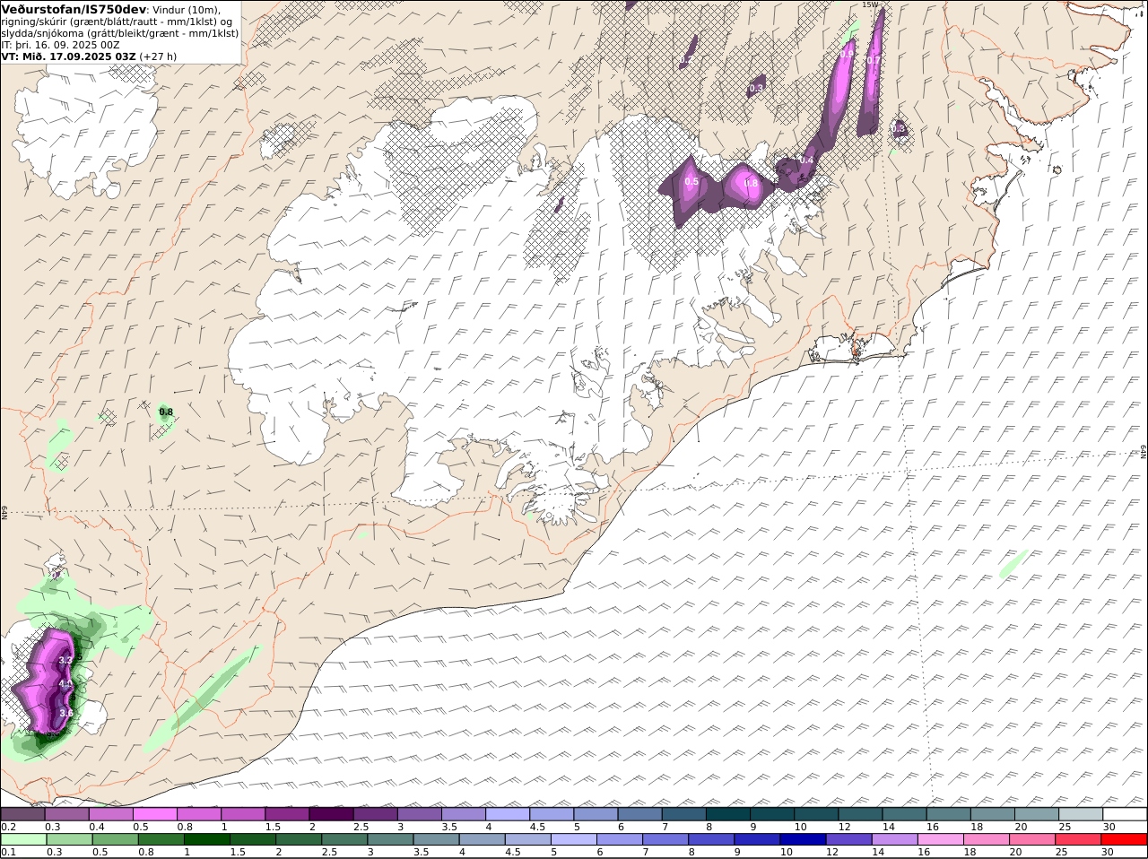Click the Veðurstofan/IS750dev title text
The image size is (1148, 859).
click(73, 9)
